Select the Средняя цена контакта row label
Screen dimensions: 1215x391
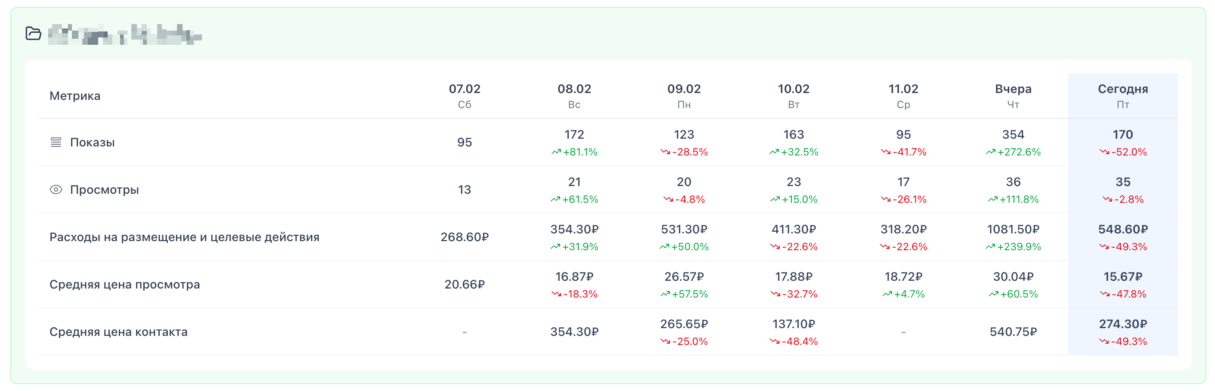[118, 332]
